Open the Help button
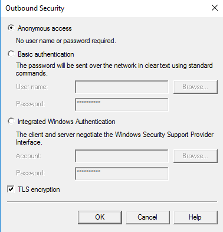This screenshot has width=223, height=232. click(195, 217)
